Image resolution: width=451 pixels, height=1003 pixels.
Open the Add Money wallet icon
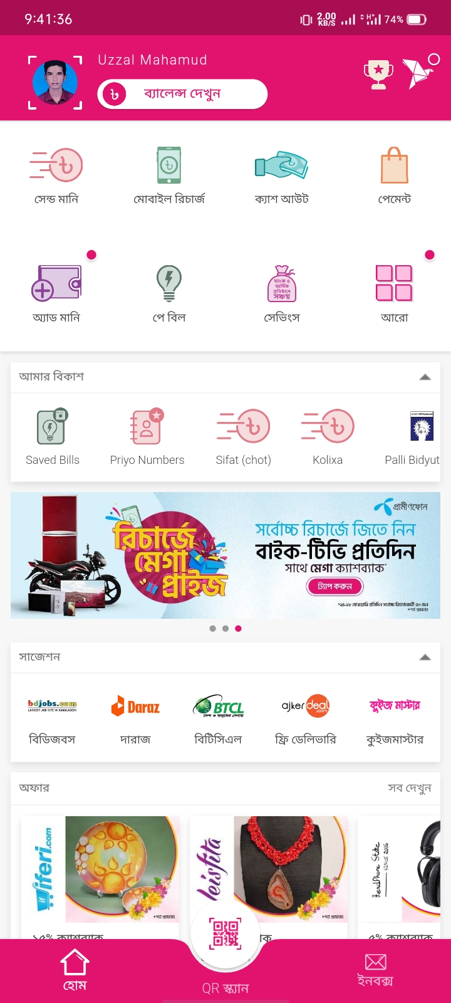click(56, 283)
